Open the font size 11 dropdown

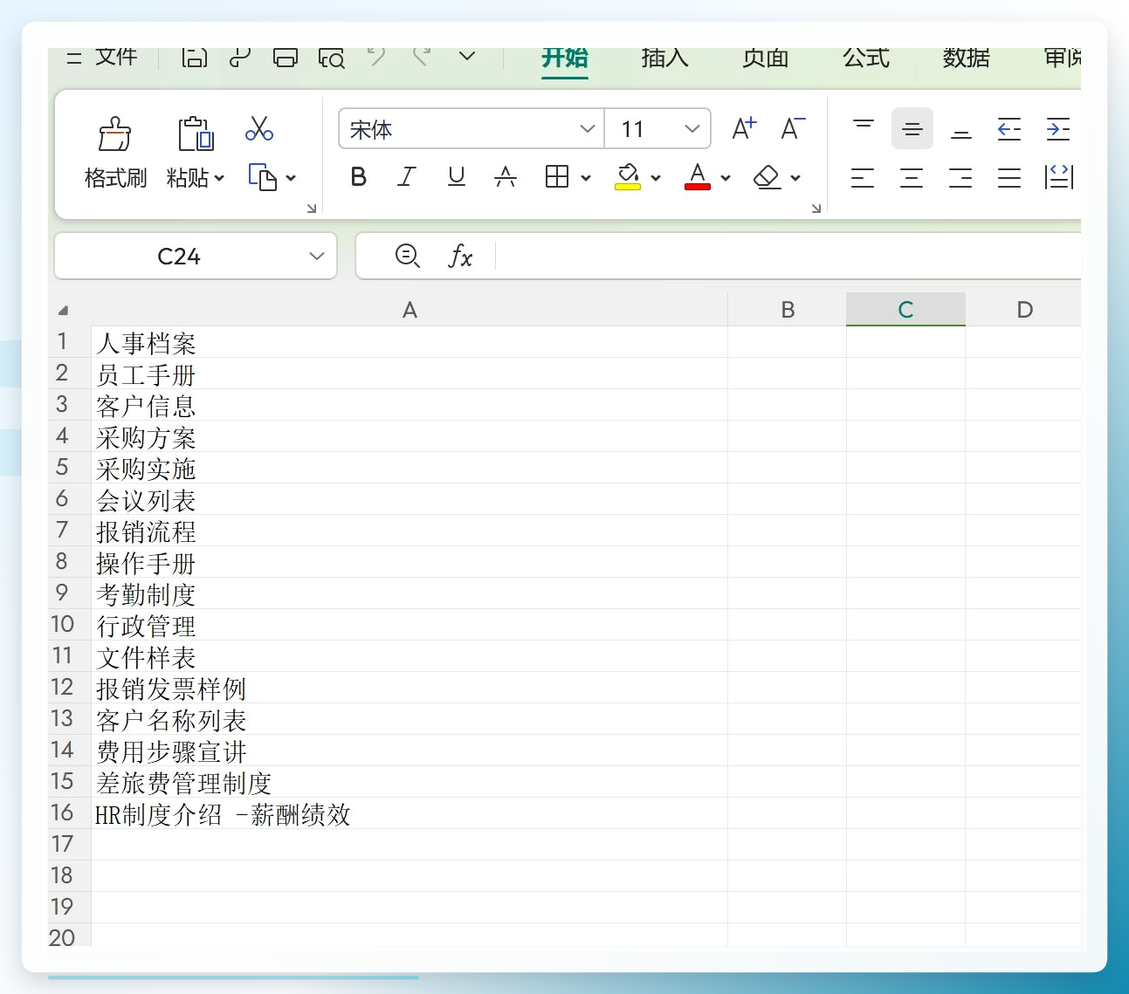click(x=692, y=129)
